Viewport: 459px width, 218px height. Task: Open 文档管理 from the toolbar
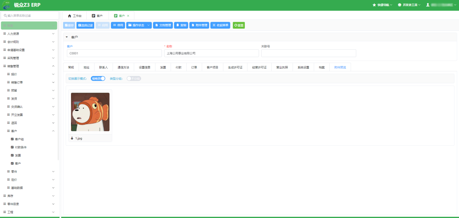point(163,25)
